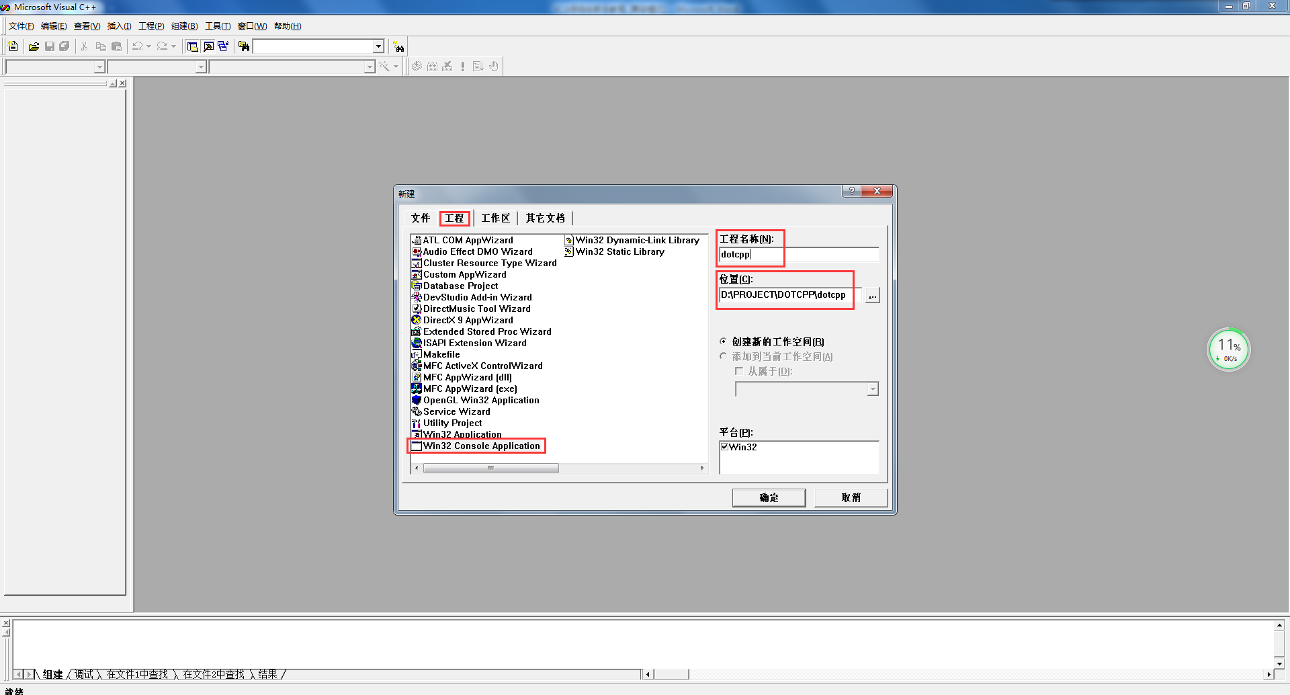This screenshot has width=1290, height=695.
Task: Open the Window List icon
Action: (x=223, y=46)
